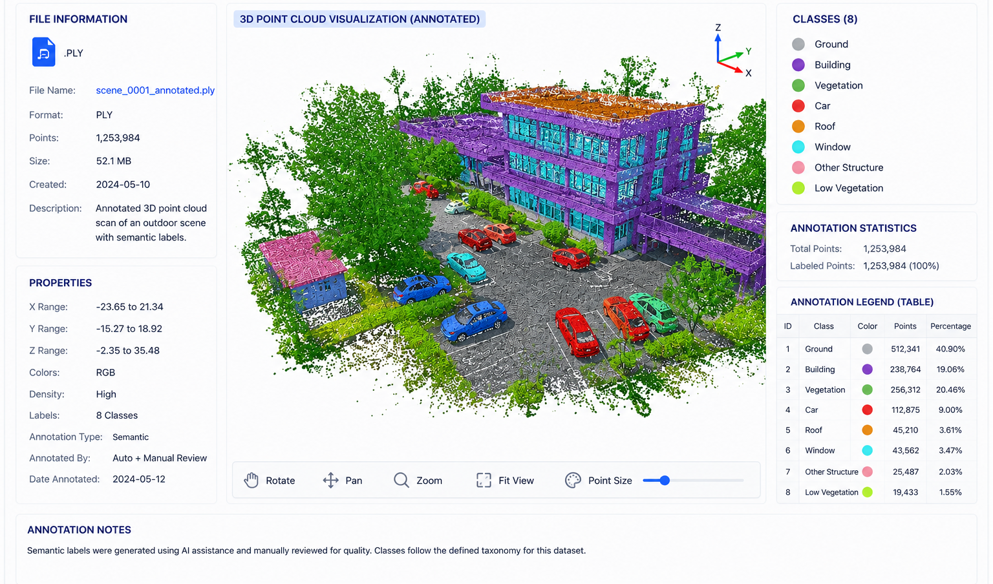
Task: Click the Roof class orange swatch
Action: (798, 126)
